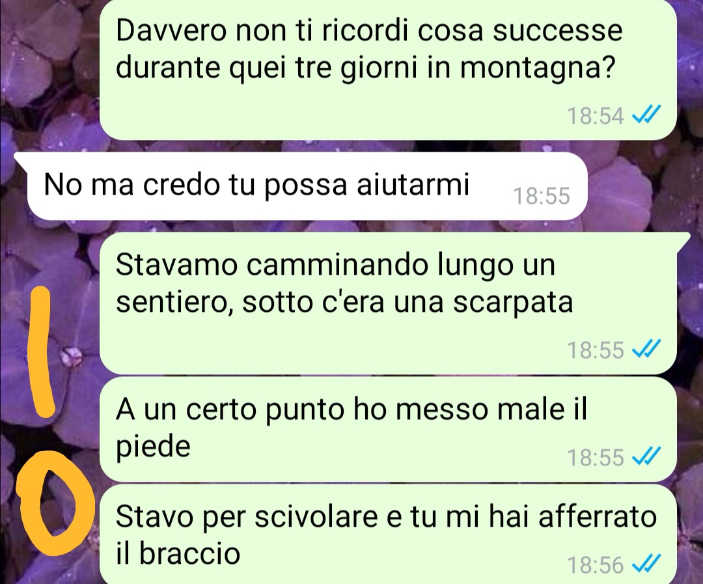Click the orange circle drawing

tap(55, 503)
